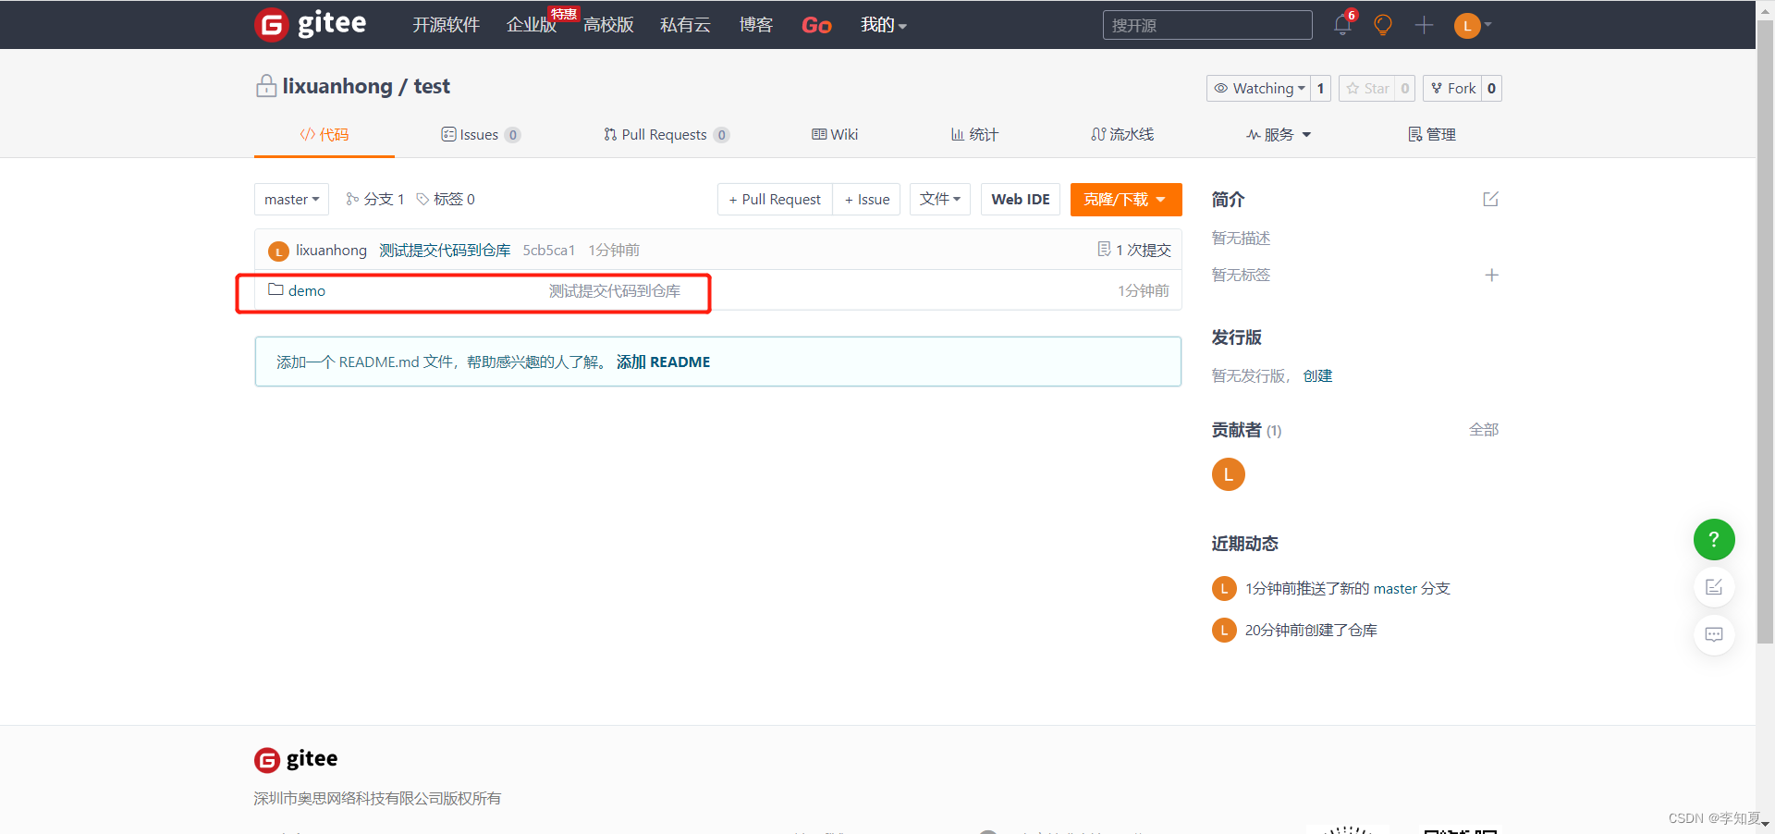Focus the 搜开源 search field
The height and width of the screenshot is (834, 1775).
(1207, 25)
